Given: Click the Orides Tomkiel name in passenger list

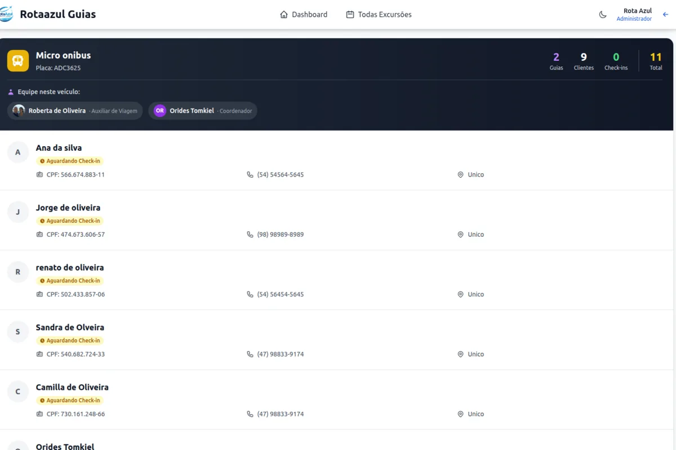Looking at the screenshot, I should coord(65,447).
